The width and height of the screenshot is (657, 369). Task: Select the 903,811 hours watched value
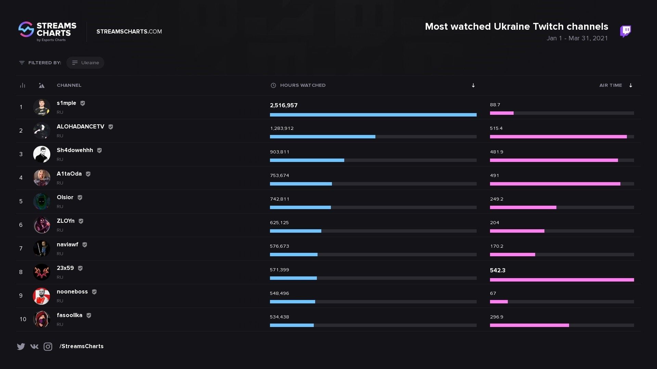pos(280,152)
